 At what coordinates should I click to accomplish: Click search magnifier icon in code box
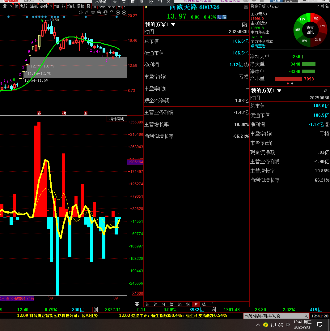point(306,316)
